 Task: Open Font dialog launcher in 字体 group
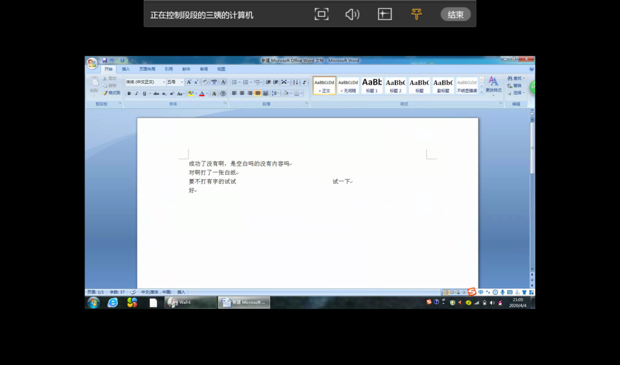(x=225, y=103)
